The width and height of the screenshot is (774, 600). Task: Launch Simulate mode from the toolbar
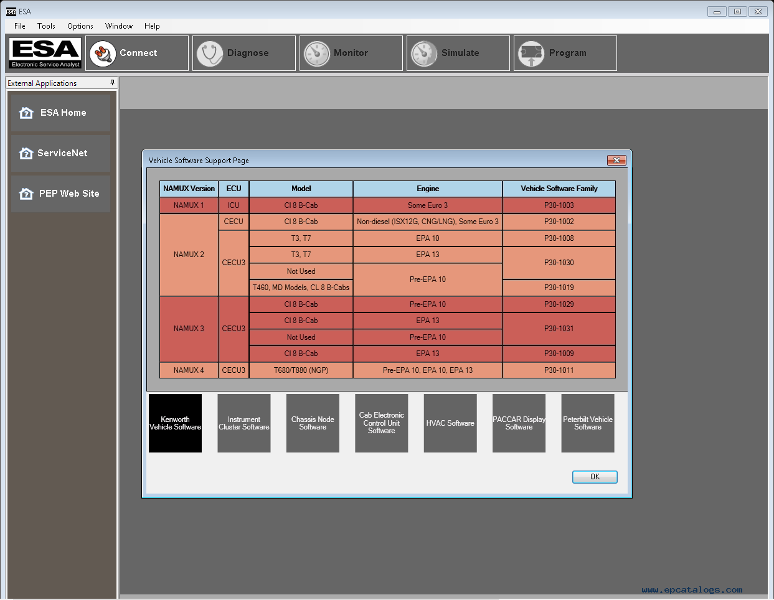pyautogui.click(x=424, y=53)
